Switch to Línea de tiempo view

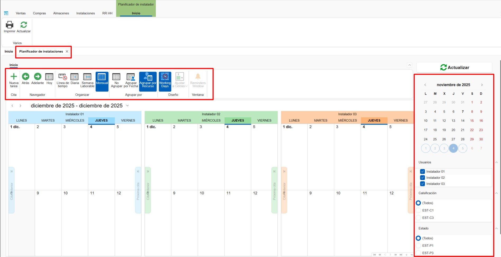63,77
